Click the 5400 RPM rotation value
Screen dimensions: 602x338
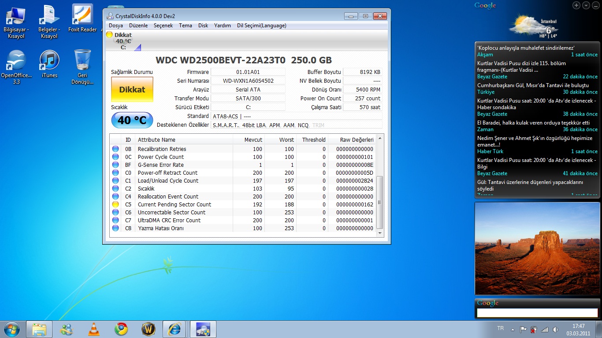363,90
